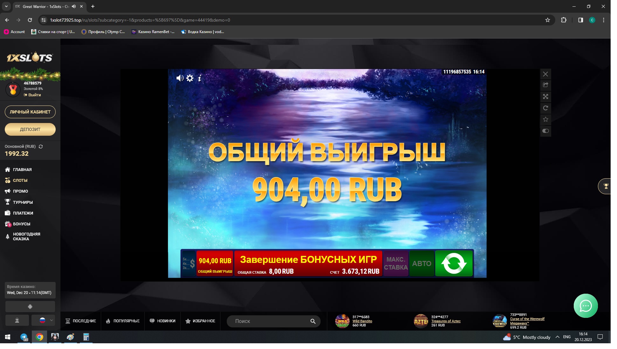This screenshot has width=617, height=349.
Task: Open Личный кабинет button
Action: coord(30,112)
